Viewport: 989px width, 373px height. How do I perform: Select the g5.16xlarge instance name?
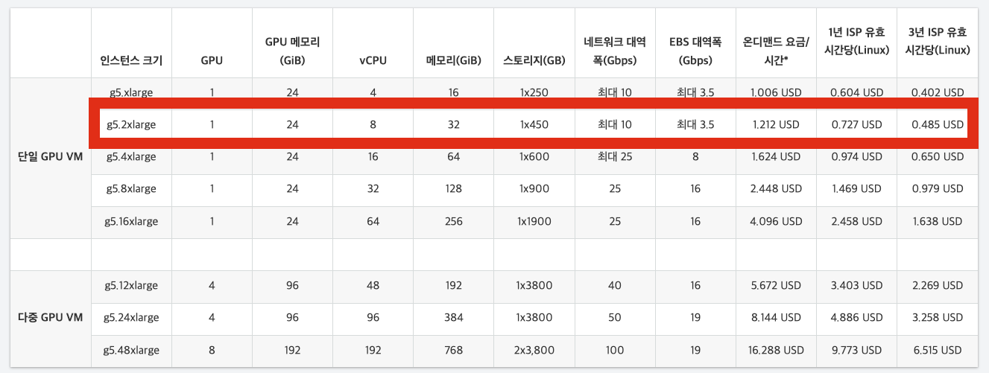[x=131, y=221]
